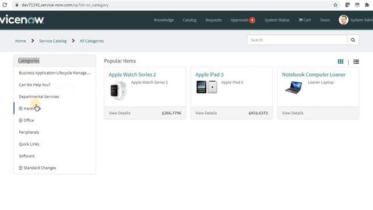This screenshot has height=210, width=373.
Task: Click the Approvals count badge
Action: pyautogui.click(x=252, y=20)
